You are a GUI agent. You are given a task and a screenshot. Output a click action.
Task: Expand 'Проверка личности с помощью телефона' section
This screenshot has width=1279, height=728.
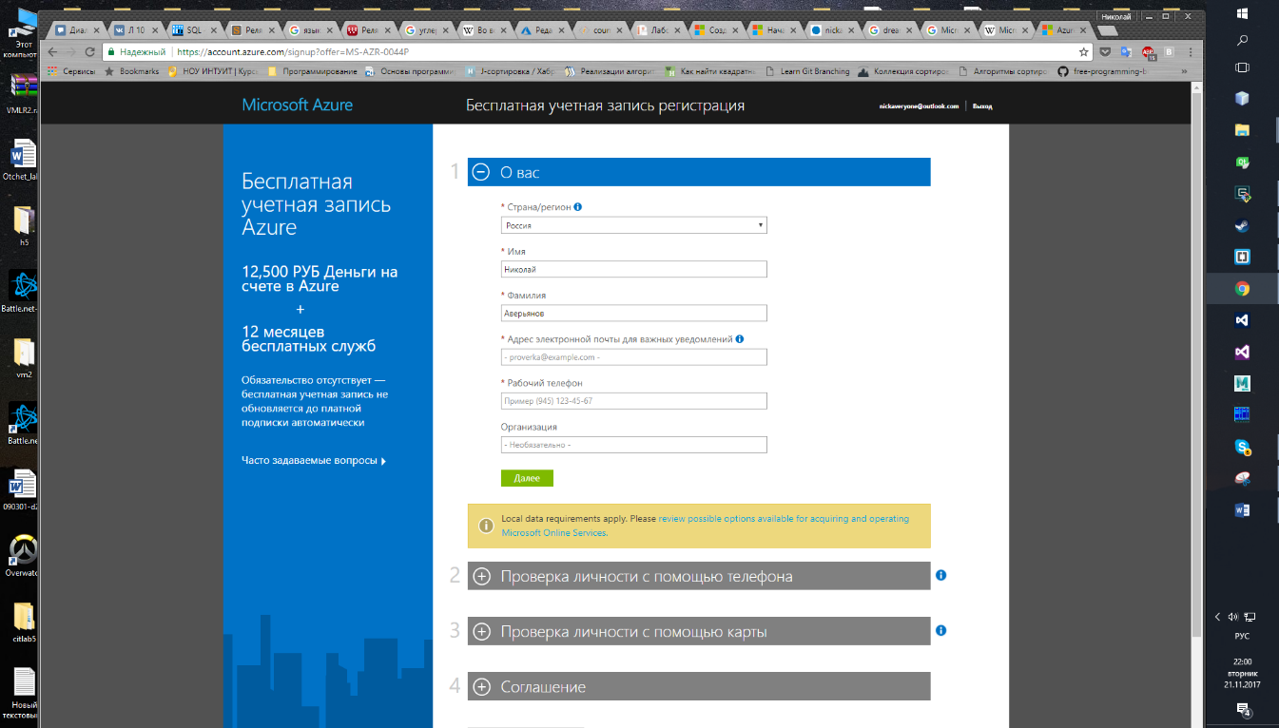[698, 576]
